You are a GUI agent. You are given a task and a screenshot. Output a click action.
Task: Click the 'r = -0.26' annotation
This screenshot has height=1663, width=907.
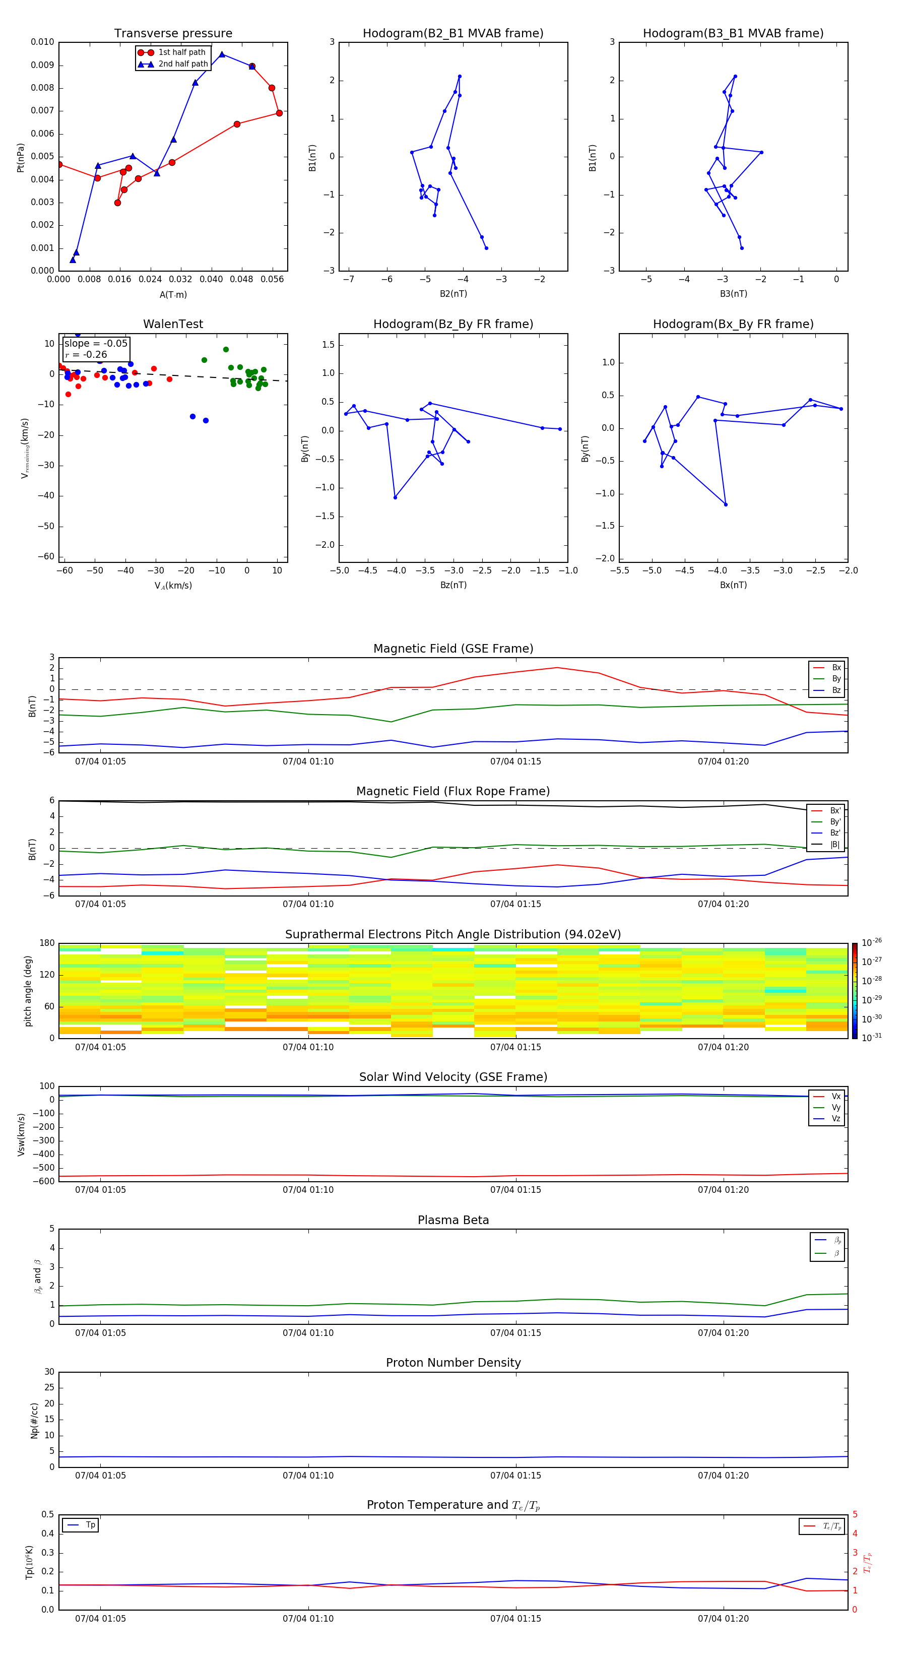[x=86, y=354]
